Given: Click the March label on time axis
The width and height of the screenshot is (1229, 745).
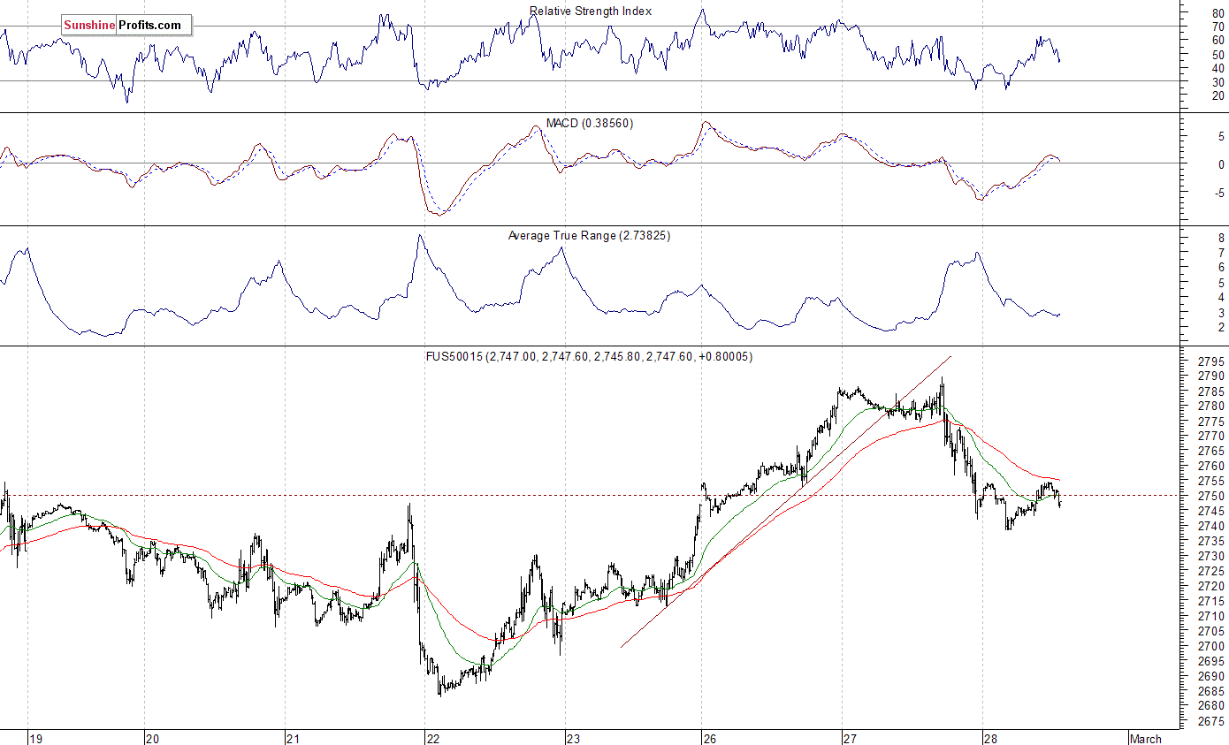Looking at the screenshot, I should [1145, 738].
